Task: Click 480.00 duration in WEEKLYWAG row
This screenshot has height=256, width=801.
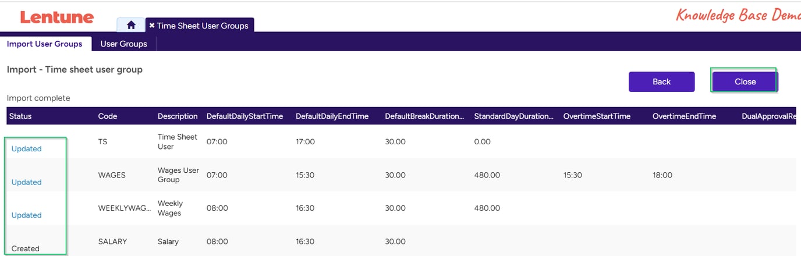Action: 487,208
